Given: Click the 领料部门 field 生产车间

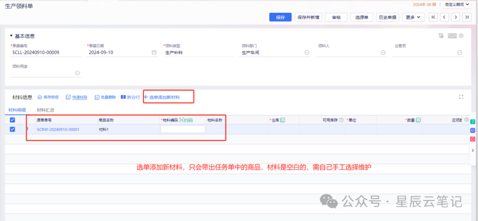Looking at the screenshot, I should (275, 53).
